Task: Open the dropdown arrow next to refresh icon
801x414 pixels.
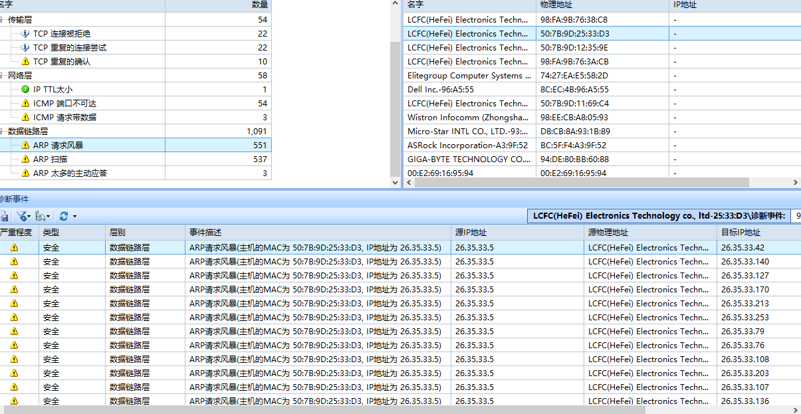Action: [74, 216]
